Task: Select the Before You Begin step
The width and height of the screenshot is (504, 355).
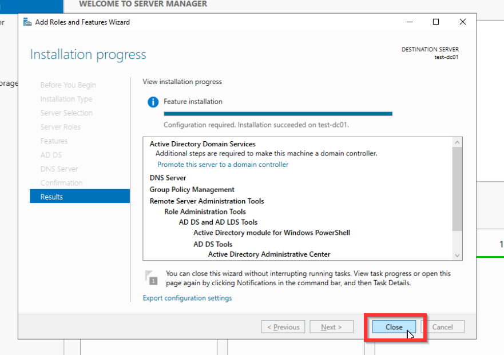Action: [x=68, y=85]
